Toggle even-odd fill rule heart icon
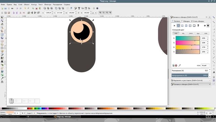Image resolution: width=216 pixels, height=122 pixels. pyautogui.click(x=205, y=26)
